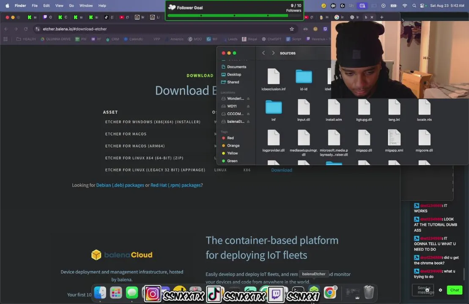Open Shared in Finder sidebar
Image resolution: width=469 pixels, height=304 pixels.
click(230, 82)
